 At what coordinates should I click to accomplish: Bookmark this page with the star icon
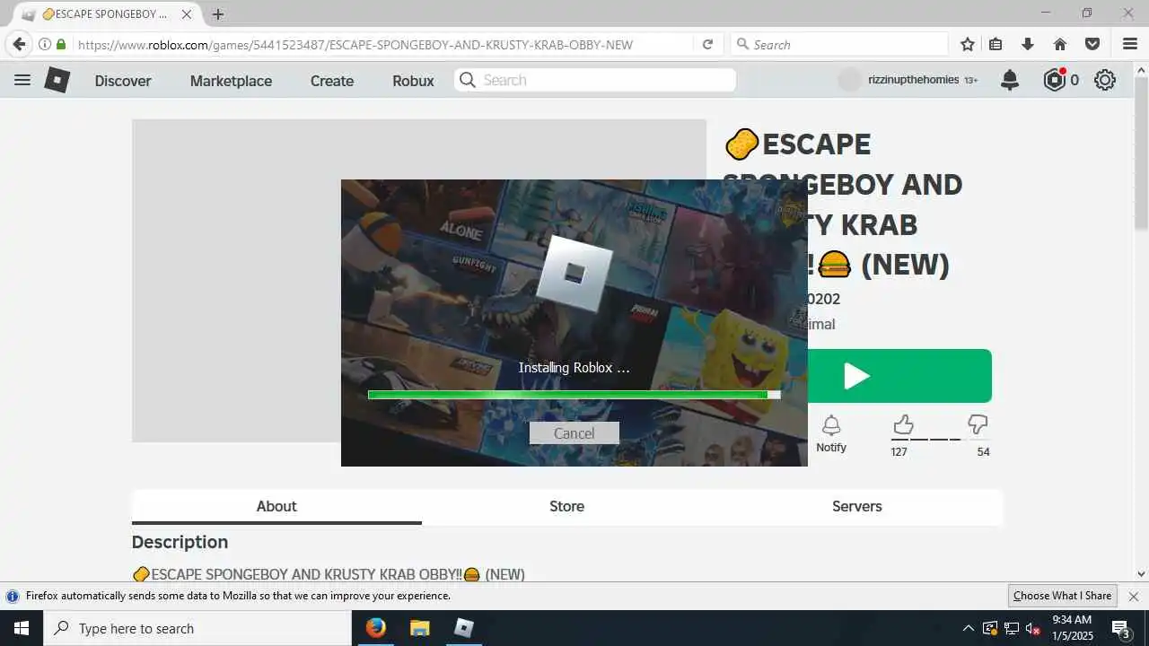tap(968, 44)
